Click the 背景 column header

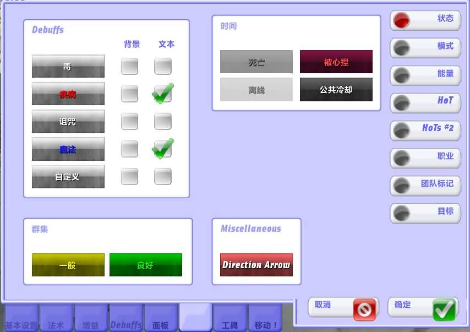pos(132,45)
